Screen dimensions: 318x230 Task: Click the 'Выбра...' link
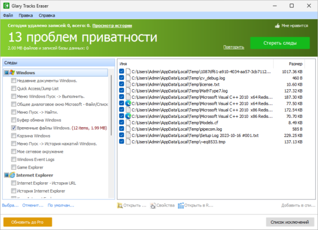tap(10, 205)
